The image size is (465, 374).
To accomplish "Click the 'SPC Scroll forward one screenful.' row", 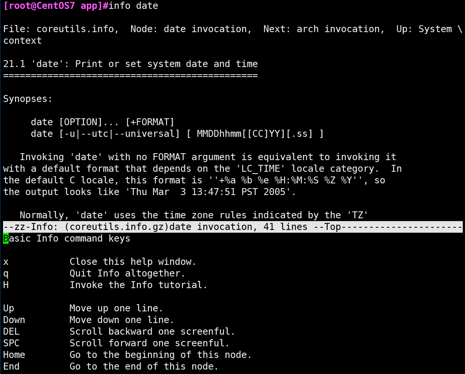I will click(116, 343).
